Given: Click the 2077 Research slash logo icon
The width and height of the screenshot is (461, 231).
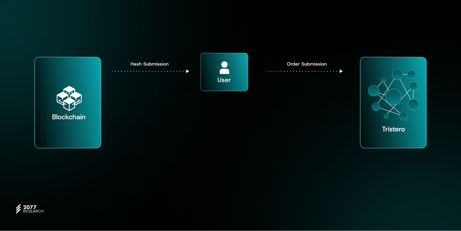Looking at the screenshot, I should pyautogui.click(x=18, y=209).
